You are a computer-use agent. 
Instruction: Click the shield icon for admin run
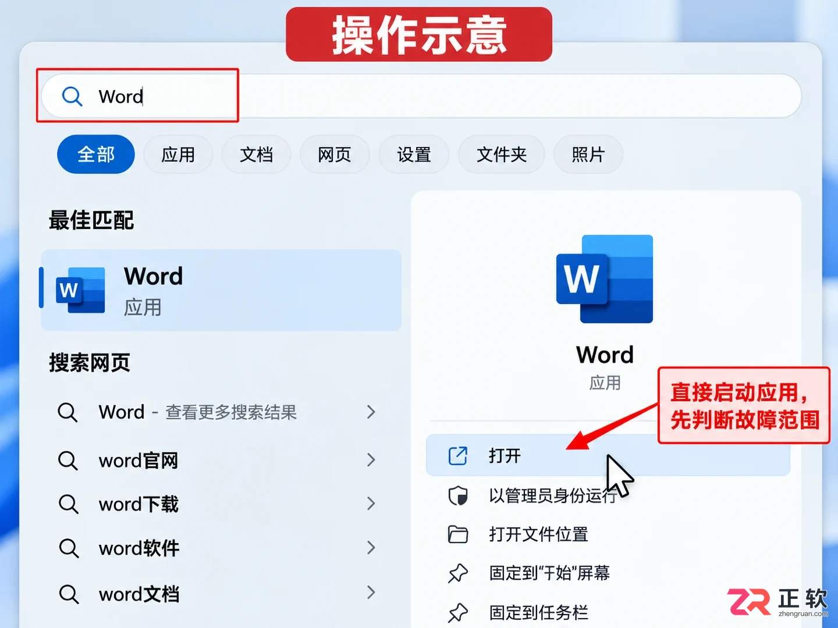tap(458, 496)
